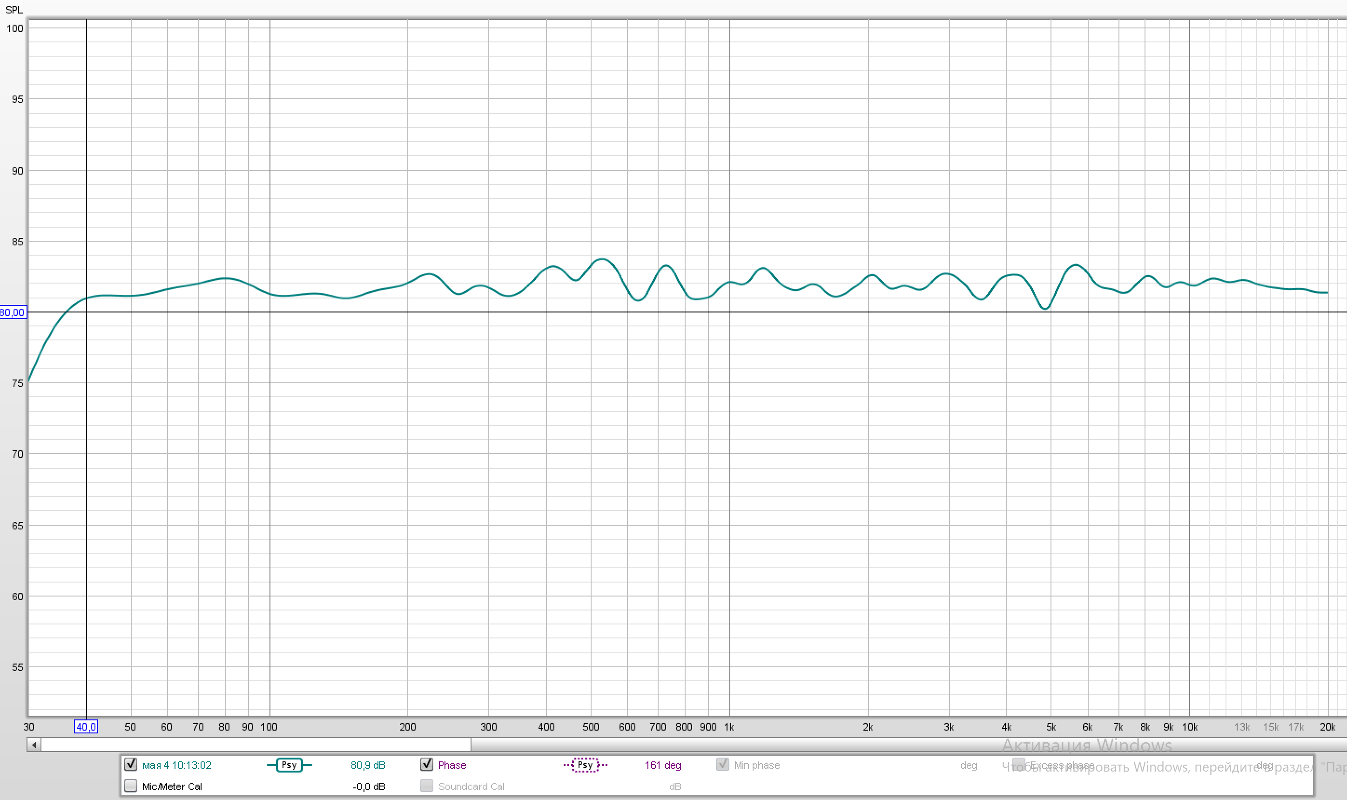Viewport: 1347px width, 800px height.
Task: Click the curve dip near 5k
Action: tap(1045, 308)
